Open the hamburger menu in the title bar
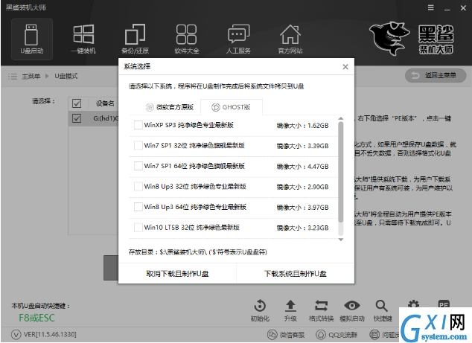 click(x=431, y=8)
